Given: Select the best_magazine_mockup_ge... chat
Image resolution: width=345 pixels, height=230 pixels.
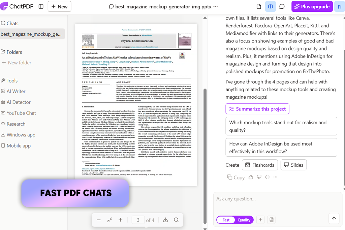Looking at the screenshot, I should coord(32,34).
